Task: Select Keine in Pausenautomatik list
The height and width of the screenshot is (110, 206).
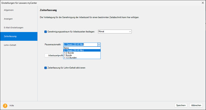Action: (82, 48)
